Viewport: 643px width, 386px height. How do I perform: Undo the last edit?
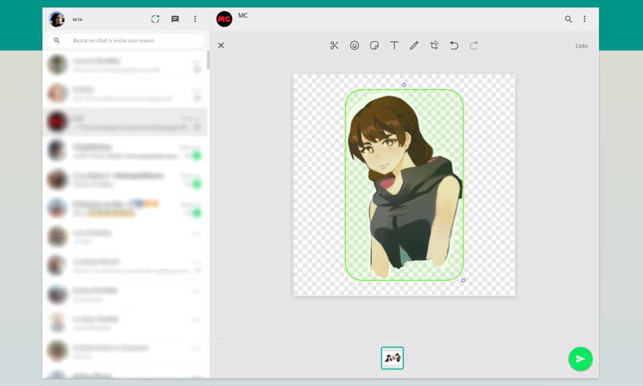coord(454,46)
